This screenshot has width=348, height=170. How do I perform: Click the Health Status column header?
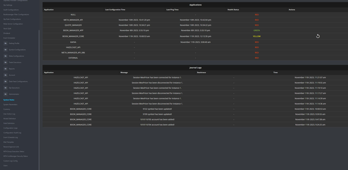[x=233, y=10]
